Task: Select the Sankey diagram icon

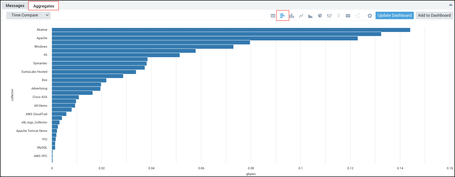Action: (x=358, y=16)
